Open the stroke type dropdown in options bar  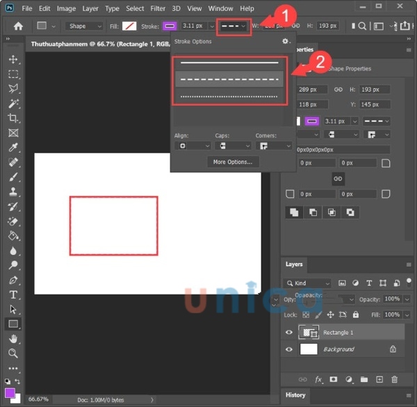pos(233,26)
